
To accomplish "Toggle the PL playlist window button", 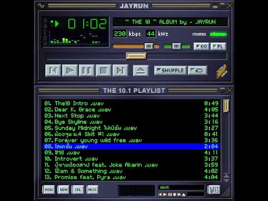I will (x=218, y=46).
